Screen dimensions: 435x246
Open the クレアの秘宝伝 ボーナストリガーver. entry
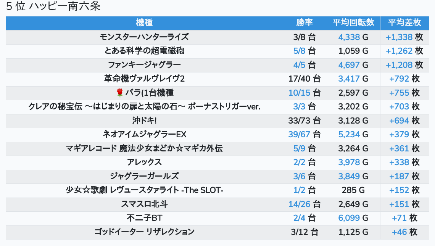(144, 107)
